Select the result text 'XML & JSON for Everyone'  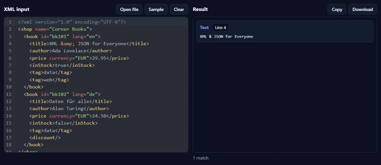tap(226, 36)
